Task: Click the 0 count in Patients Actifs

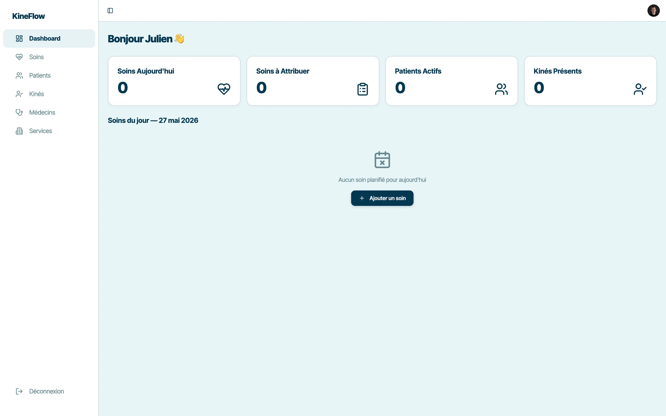Action: pos(400,88)
